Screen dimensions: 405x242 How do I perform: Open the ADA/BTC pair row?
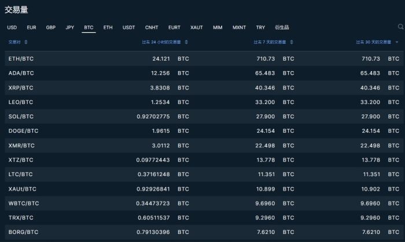click(x=21, y=73)
